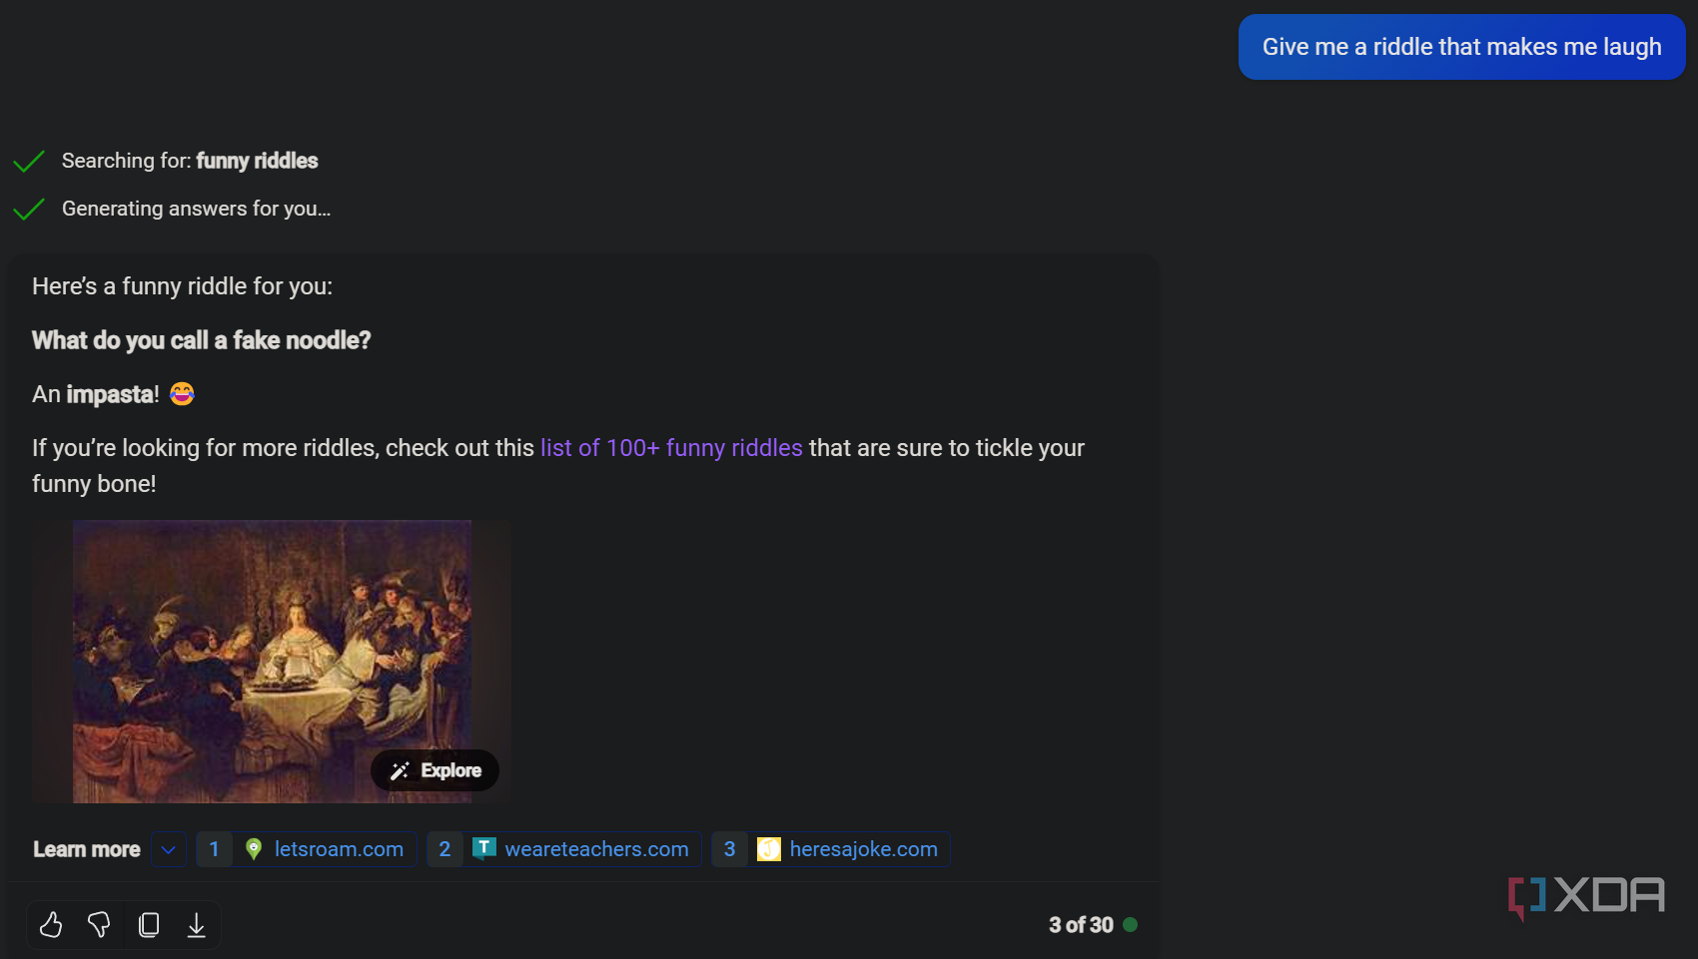Click the thumbs down dislike icon

pyautogui.click(x=99, y=925)
